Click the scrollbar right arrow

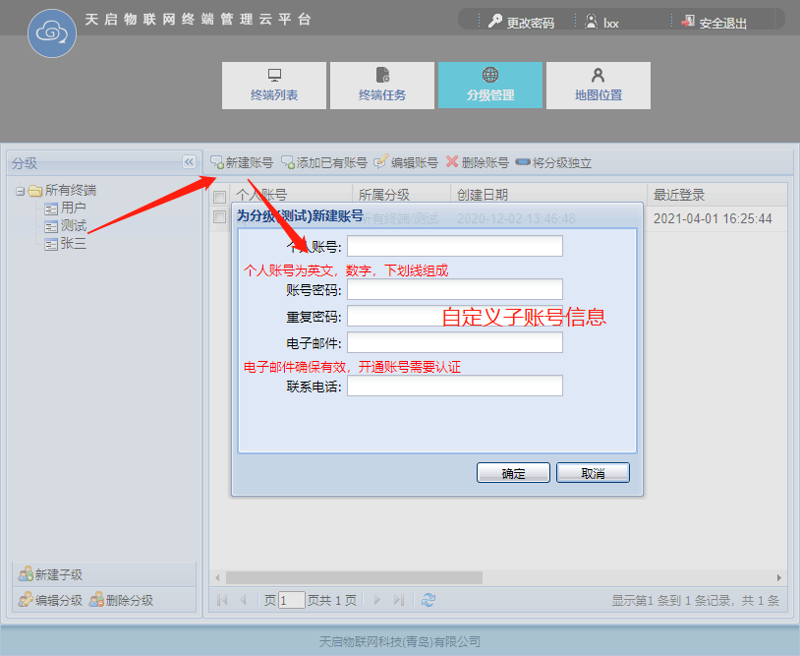779,578
